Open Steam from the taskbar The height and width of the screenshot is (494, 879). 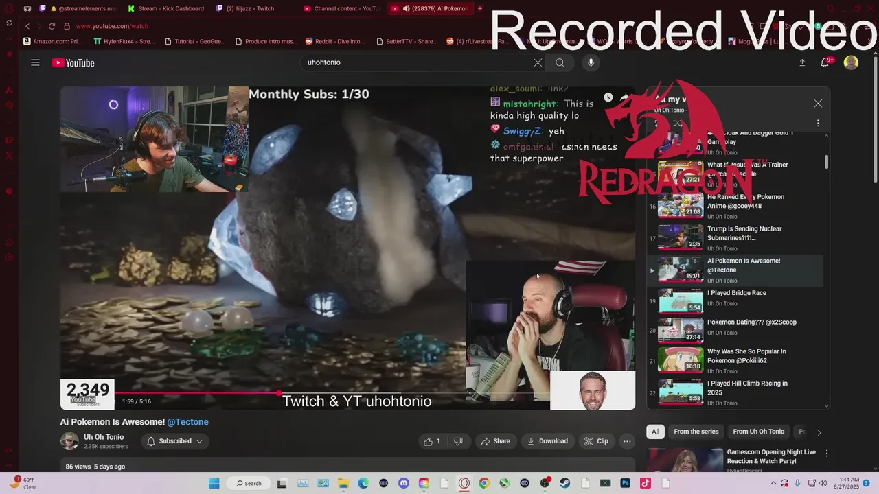coord(565,483)
